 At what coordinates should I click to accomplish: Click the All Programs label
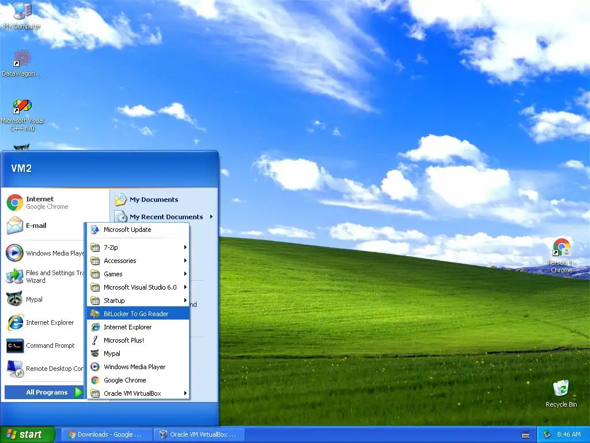(x=47, y=392)
